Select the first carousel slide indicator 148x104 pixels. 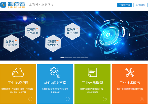point(62,58)
